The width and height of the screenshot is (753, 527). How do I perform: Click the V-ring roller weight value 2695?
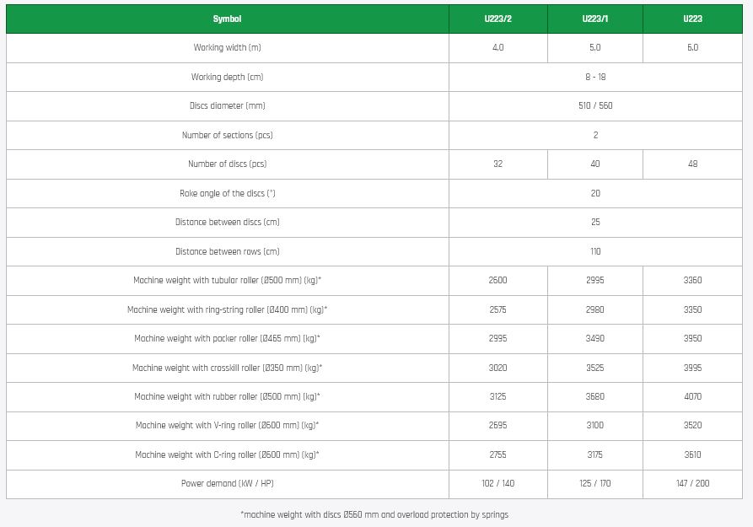click(x=498, y=426)
